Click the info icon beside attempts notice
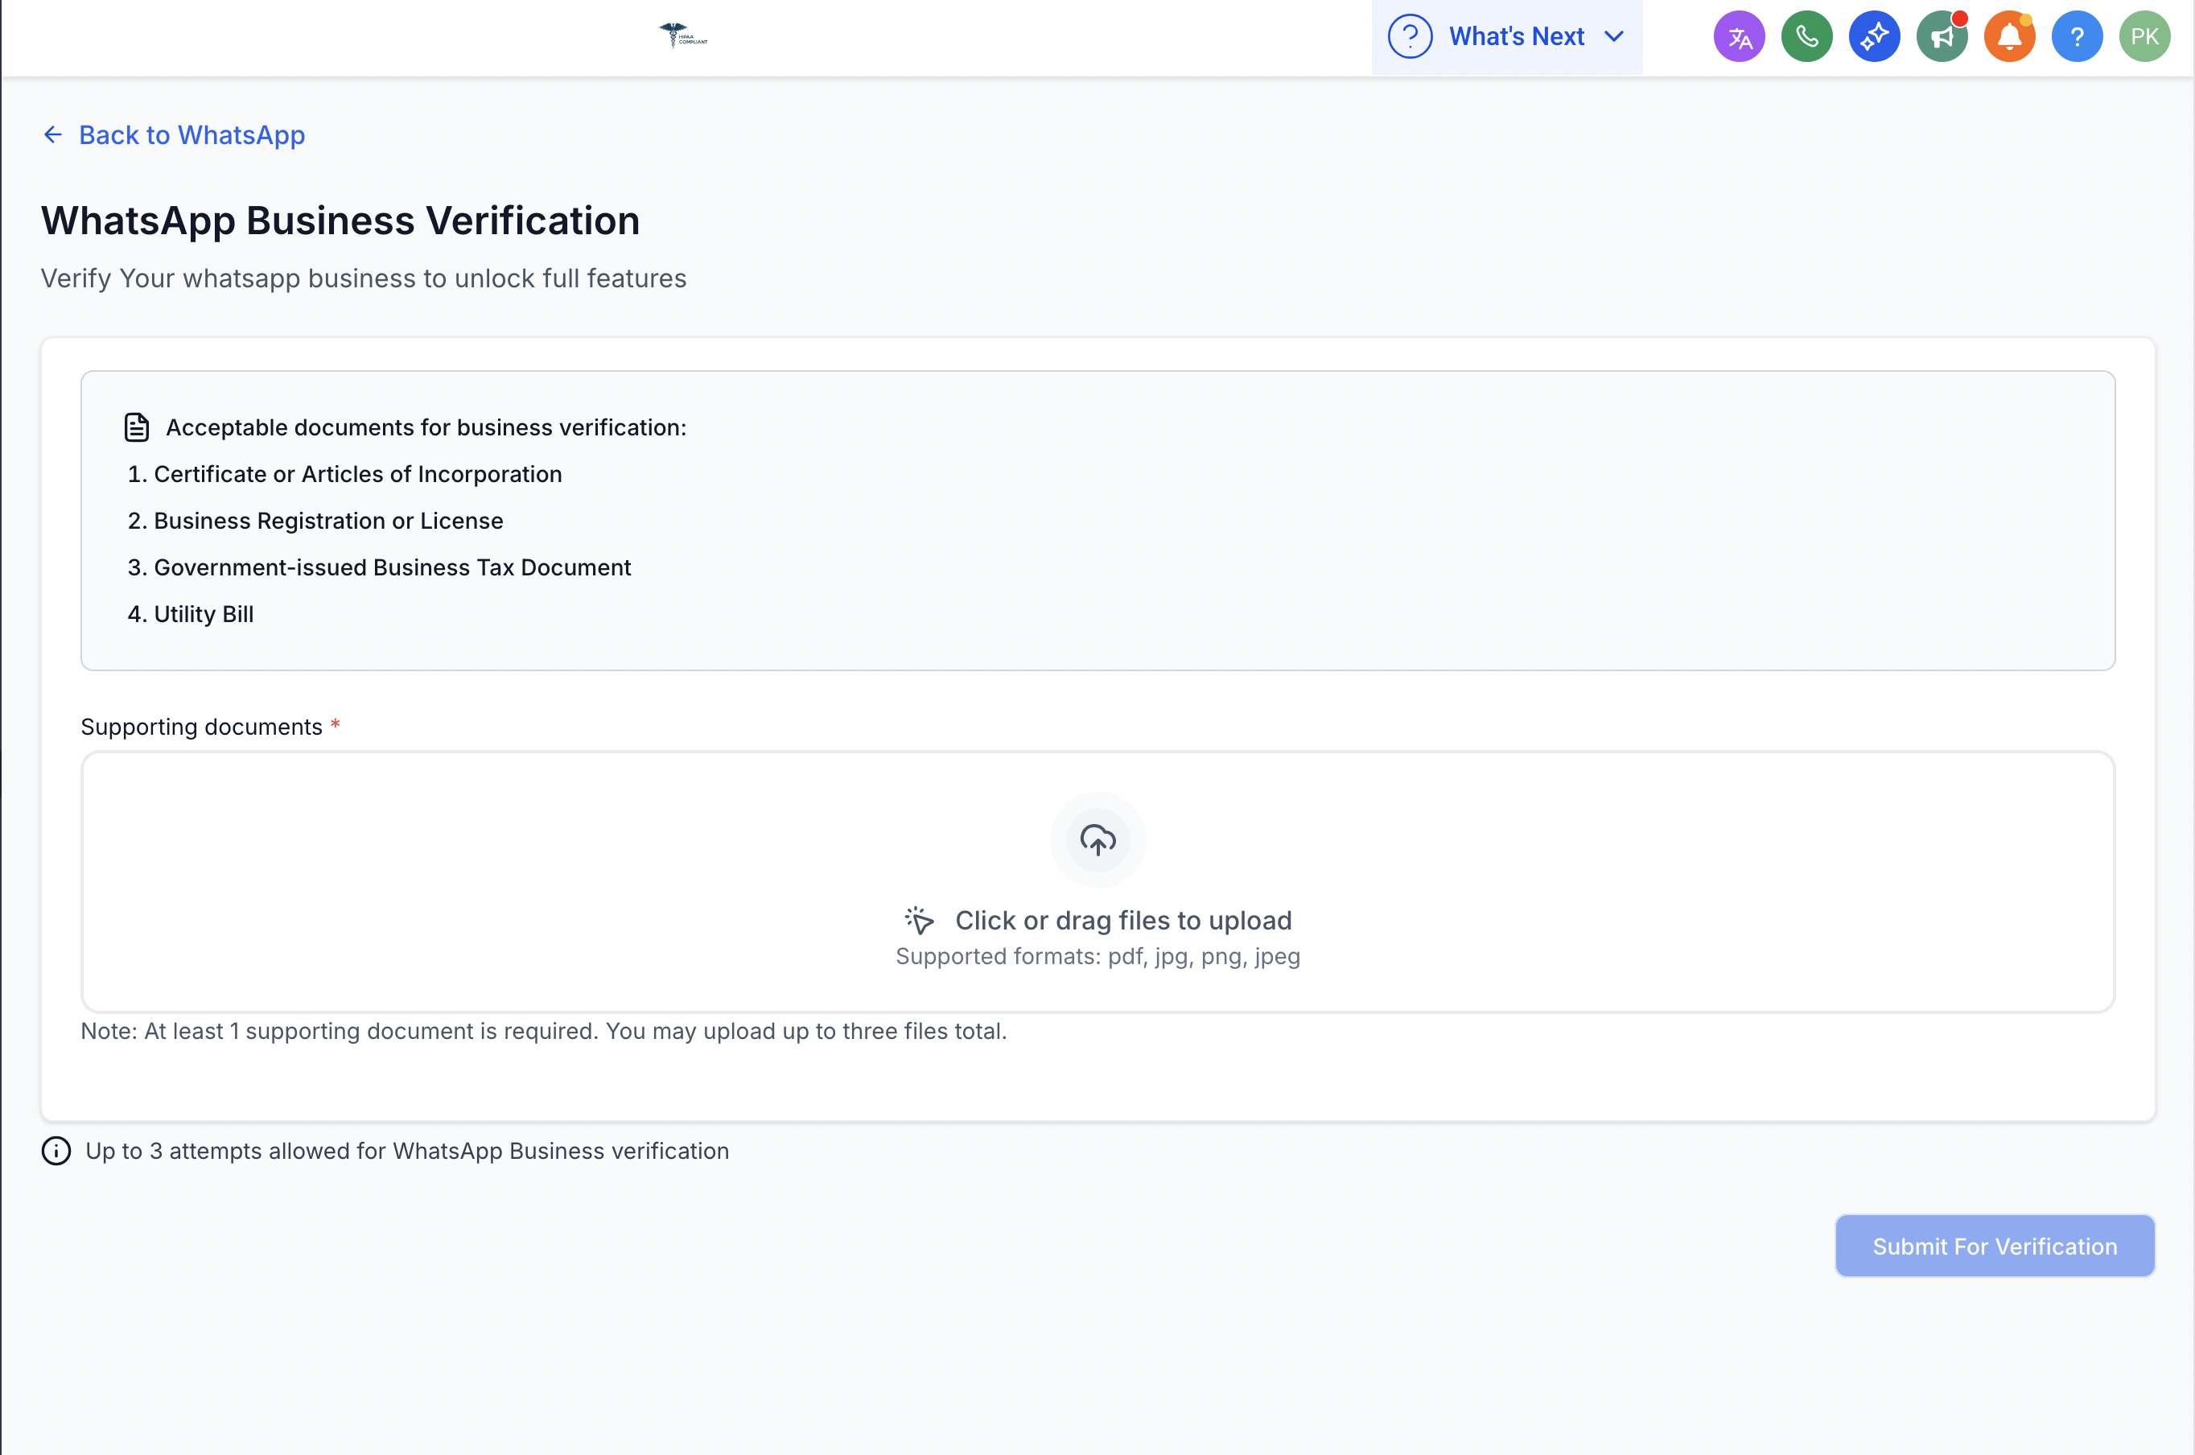 (x=56, y=1151)
